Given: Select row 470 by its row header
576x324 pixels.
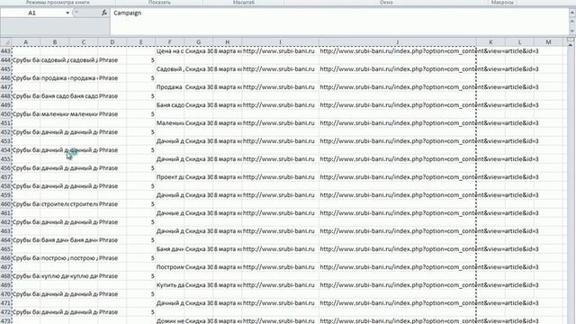Looking at the screenshot, I should click(x=6, y=294).
